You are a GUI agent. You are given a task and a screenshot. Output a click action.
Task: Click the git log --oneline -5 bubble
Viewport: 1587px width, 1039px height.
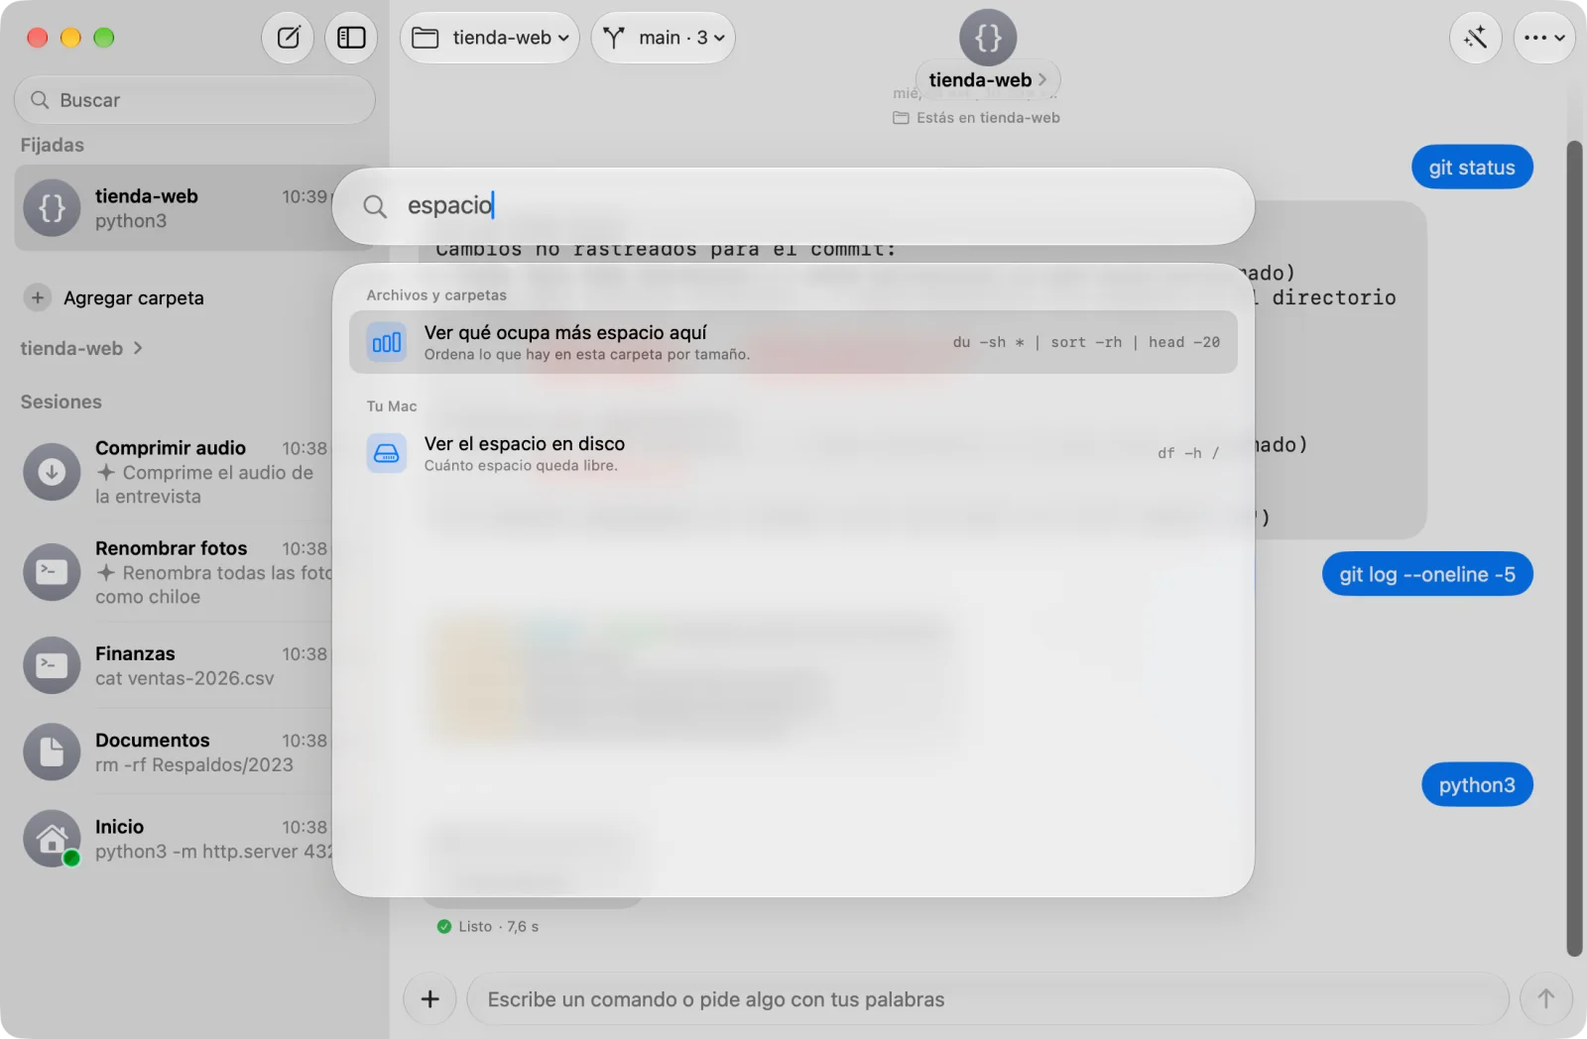(1427, 574)
